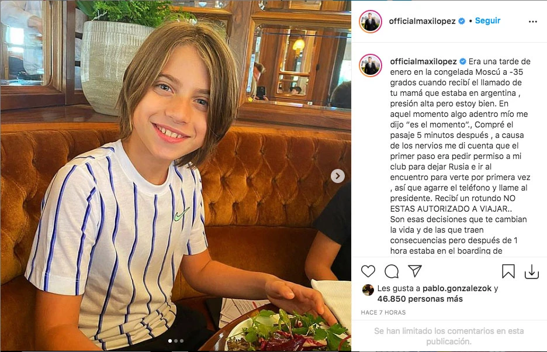
Task: Click header profile avatar
Action: [370, 21]
